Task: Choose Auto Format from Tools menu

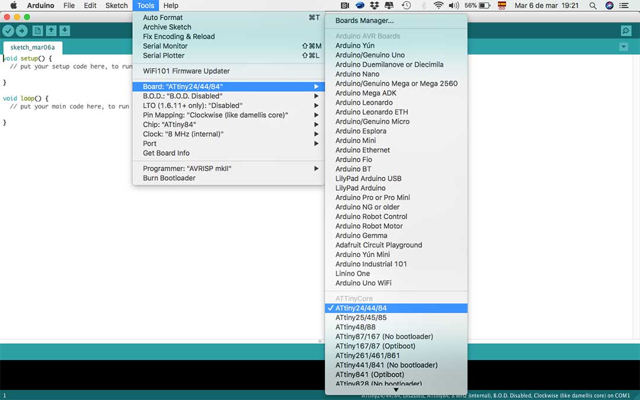Action: pos(229,18)
